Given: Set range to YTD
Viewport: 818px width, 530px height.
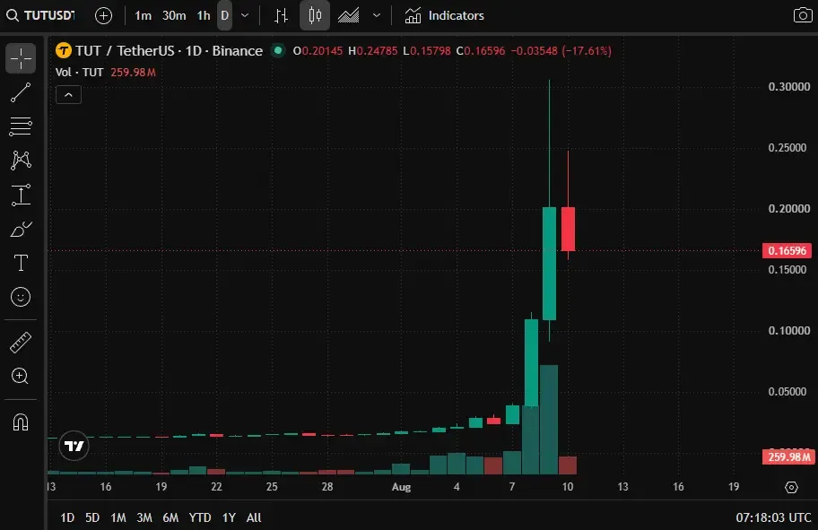Looking at the screenshot, I should (200, 517).
